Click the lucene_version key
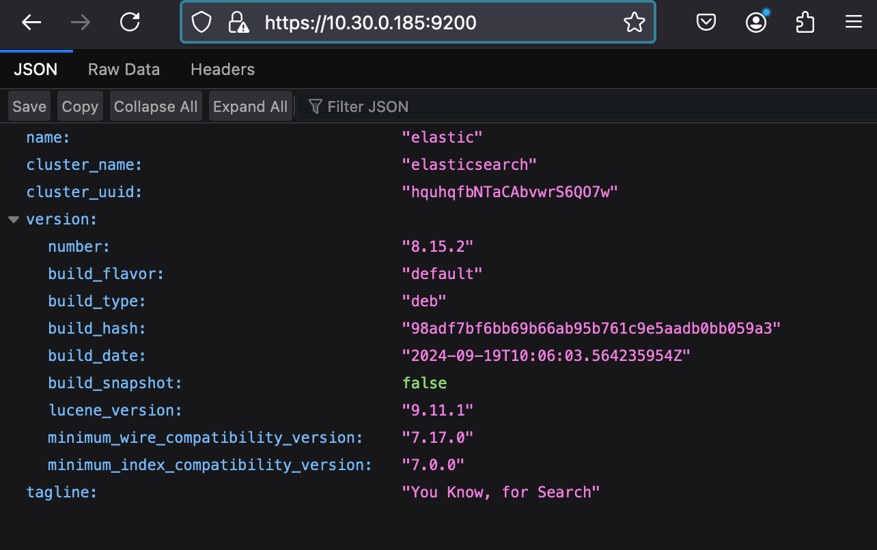 click(115, 411)
